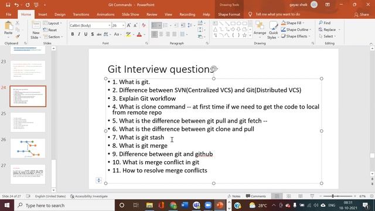Apply text highlight color
Viewport: 375px width, 211px height.
(x=128, y=35)
